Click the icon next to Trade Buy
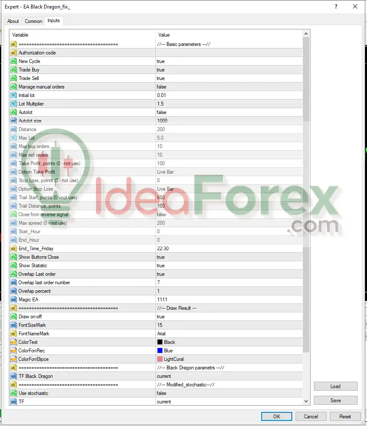The image size is (367, 426). (14, 70)
